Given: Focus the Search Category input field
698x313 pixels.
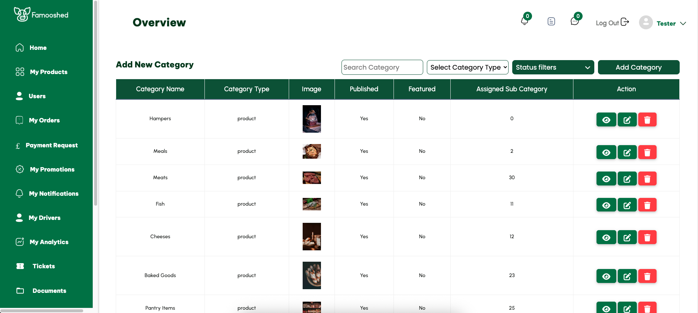Looking at the screenshot, I should tap(382, 67).
